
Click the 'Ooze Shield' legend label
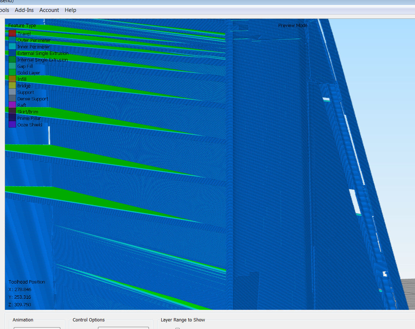(x=30, y=125)
